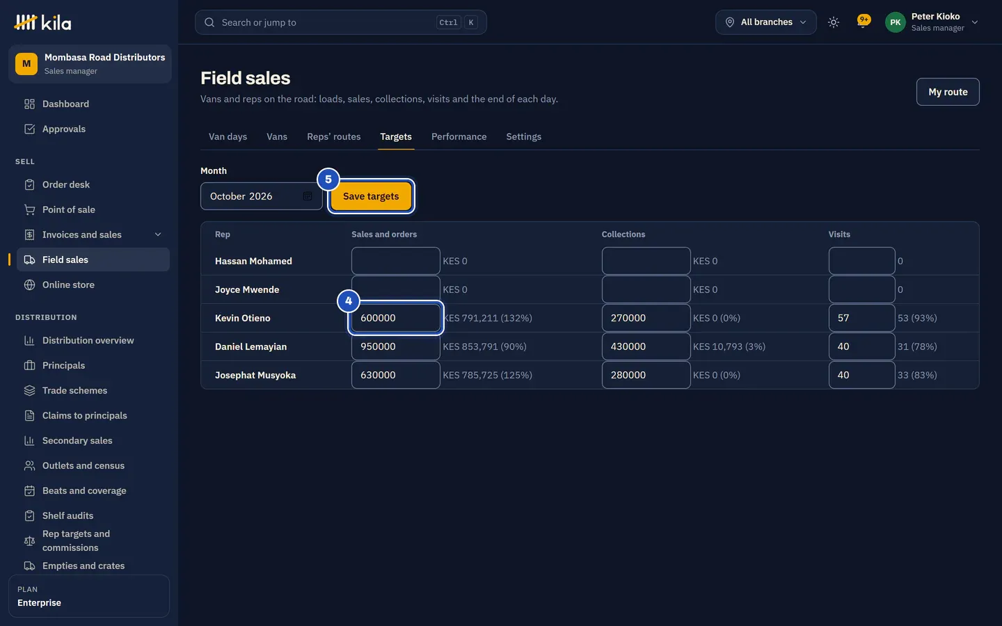The height and width of the screenshot is (626, 1002).
Task: Open Claims to principals document icon
Action: 29,415
